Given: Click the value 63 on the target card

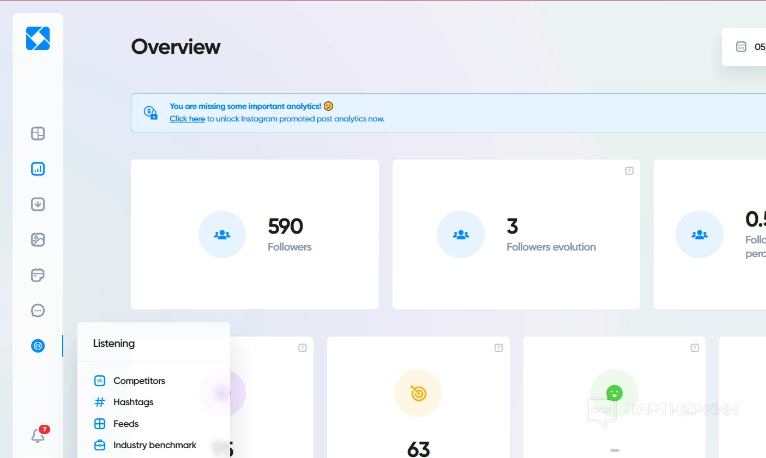Looking at the screenshot, I should 419,449.
